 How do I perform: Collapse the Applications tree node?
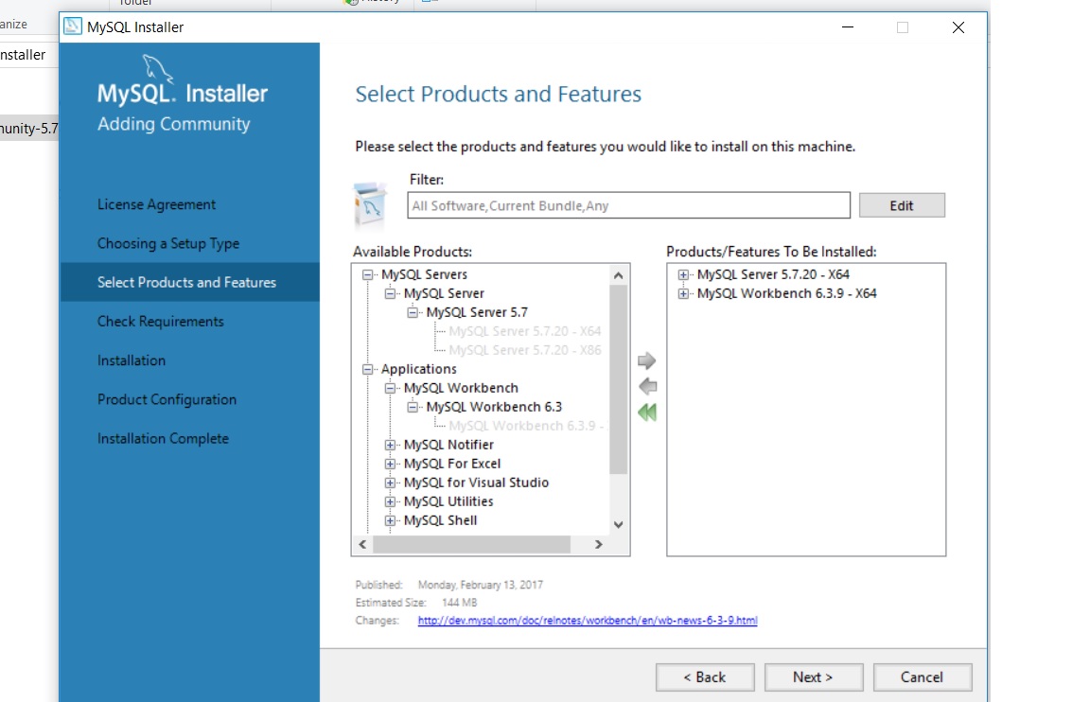(367, 369)
